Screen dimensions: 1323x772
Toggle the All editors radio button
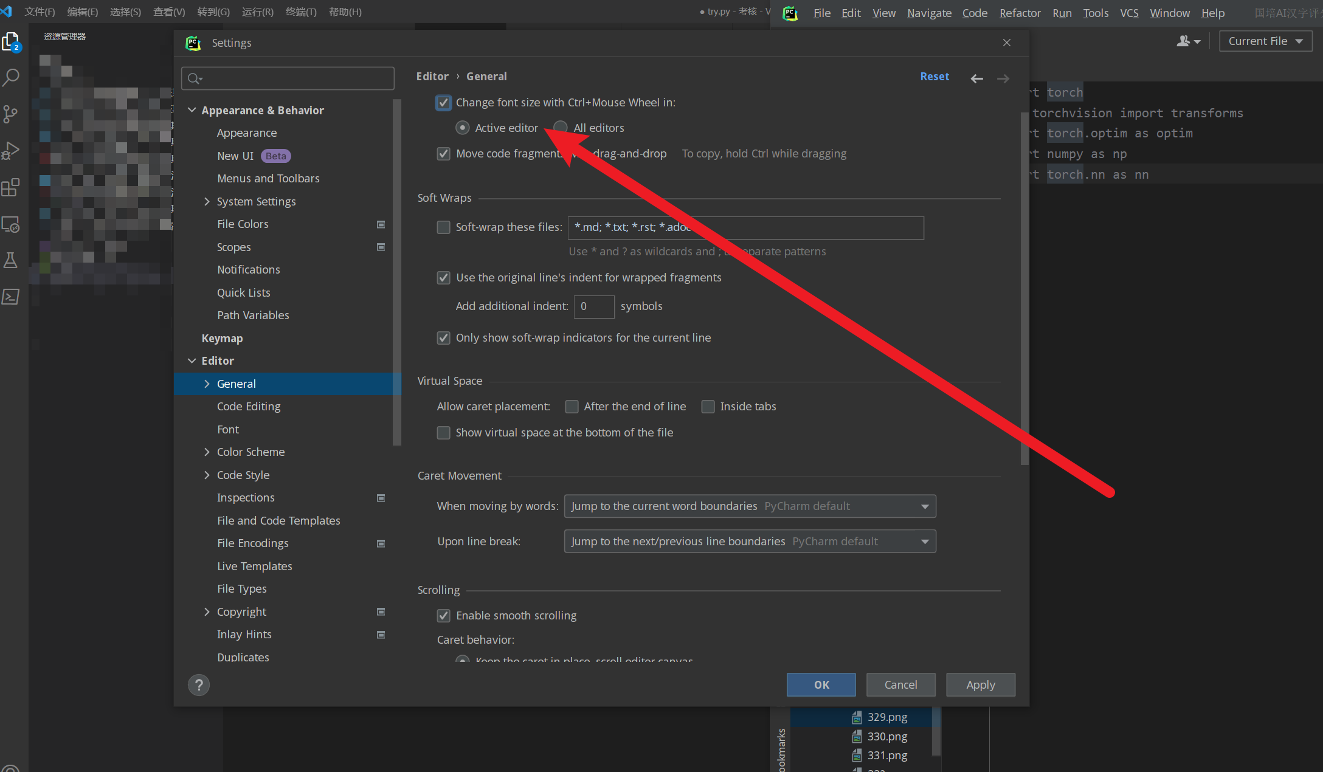(561, 127)
